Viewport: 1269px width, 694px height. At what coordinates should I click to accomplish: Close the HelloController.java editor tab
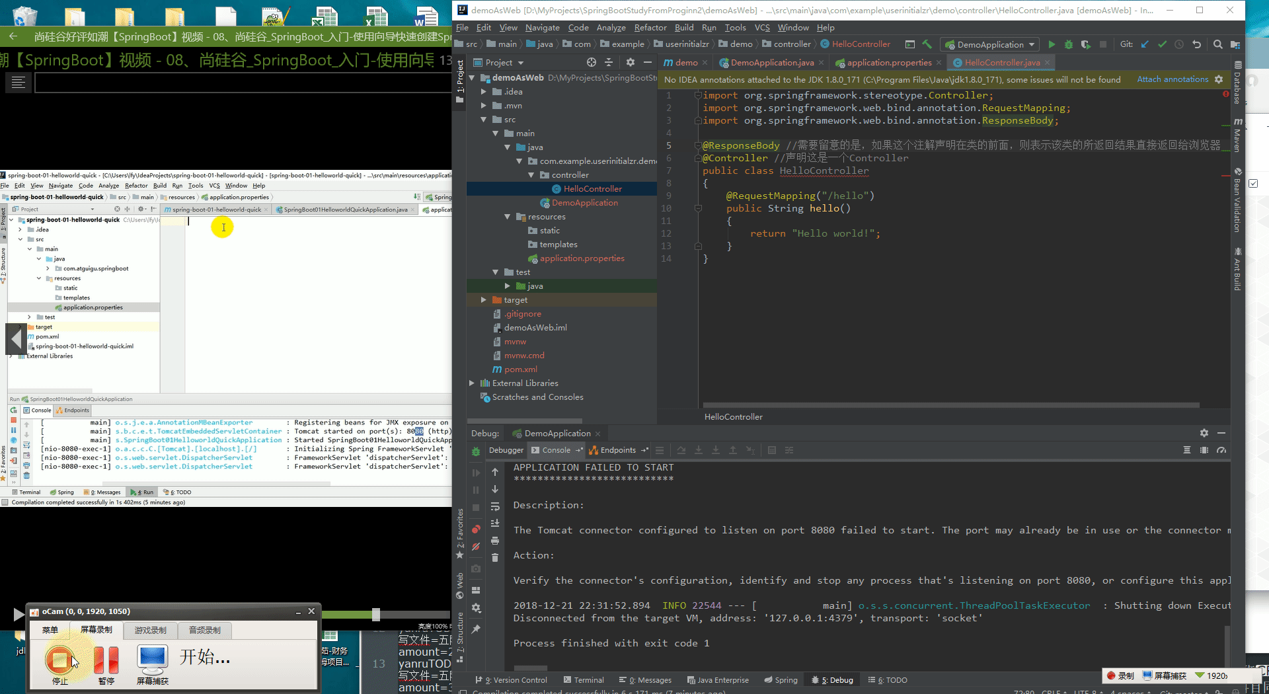(1047, 63)
